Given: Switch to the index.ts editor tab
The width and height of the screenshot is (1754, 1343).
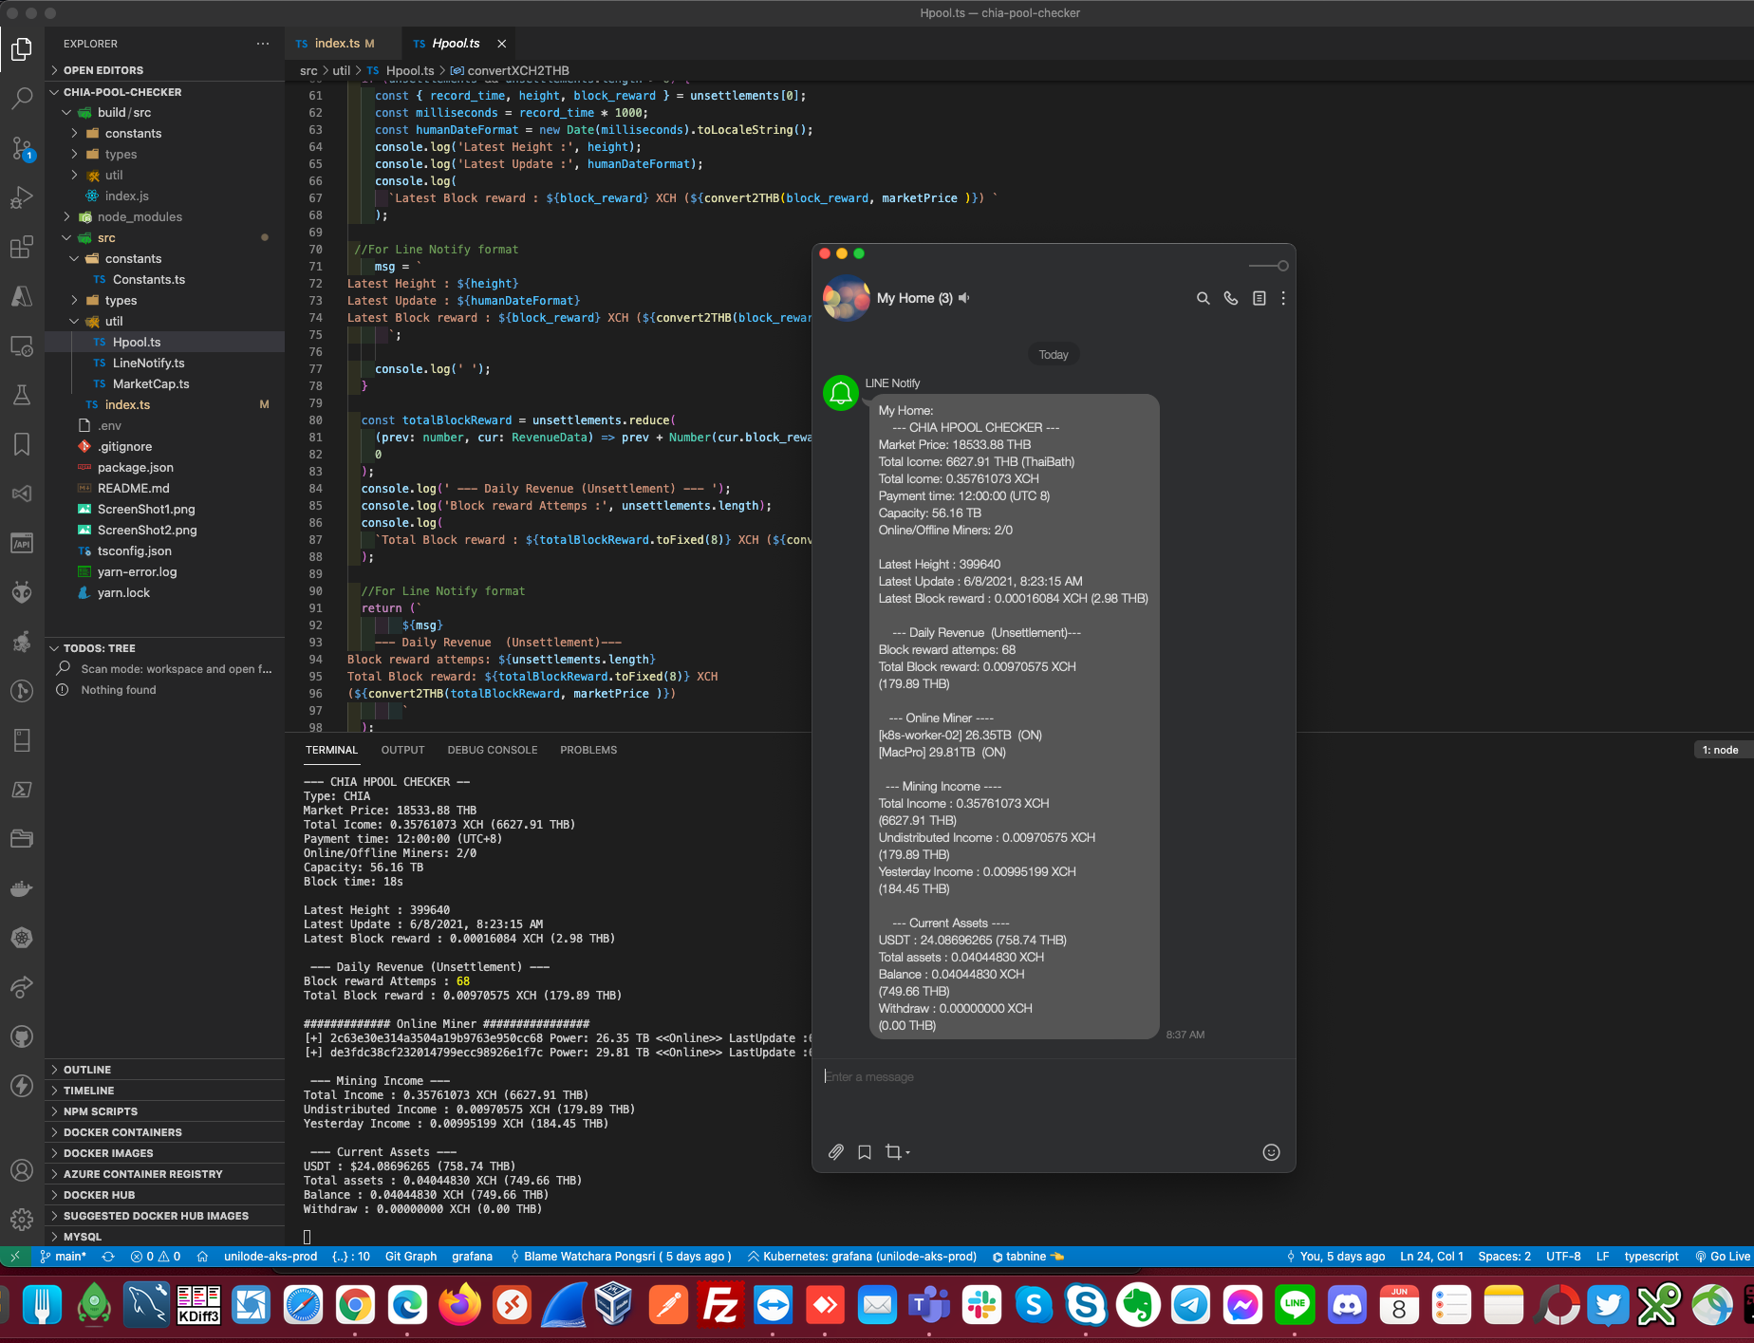Looking at the screenshot, I should (x=337, y=44).
